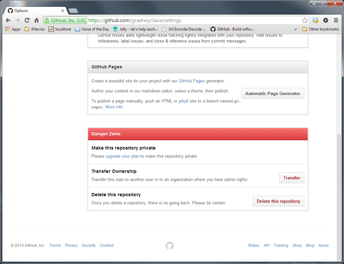Reload the current page

click(x=27, y=20)
